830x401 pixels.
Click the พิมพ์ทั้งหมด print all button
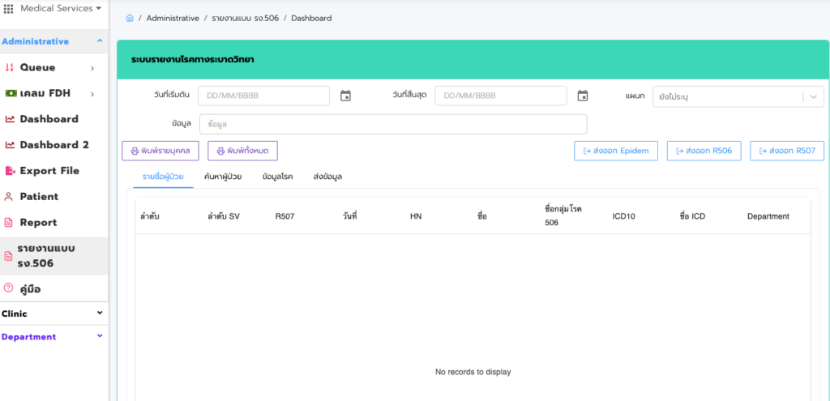(243, 151)
